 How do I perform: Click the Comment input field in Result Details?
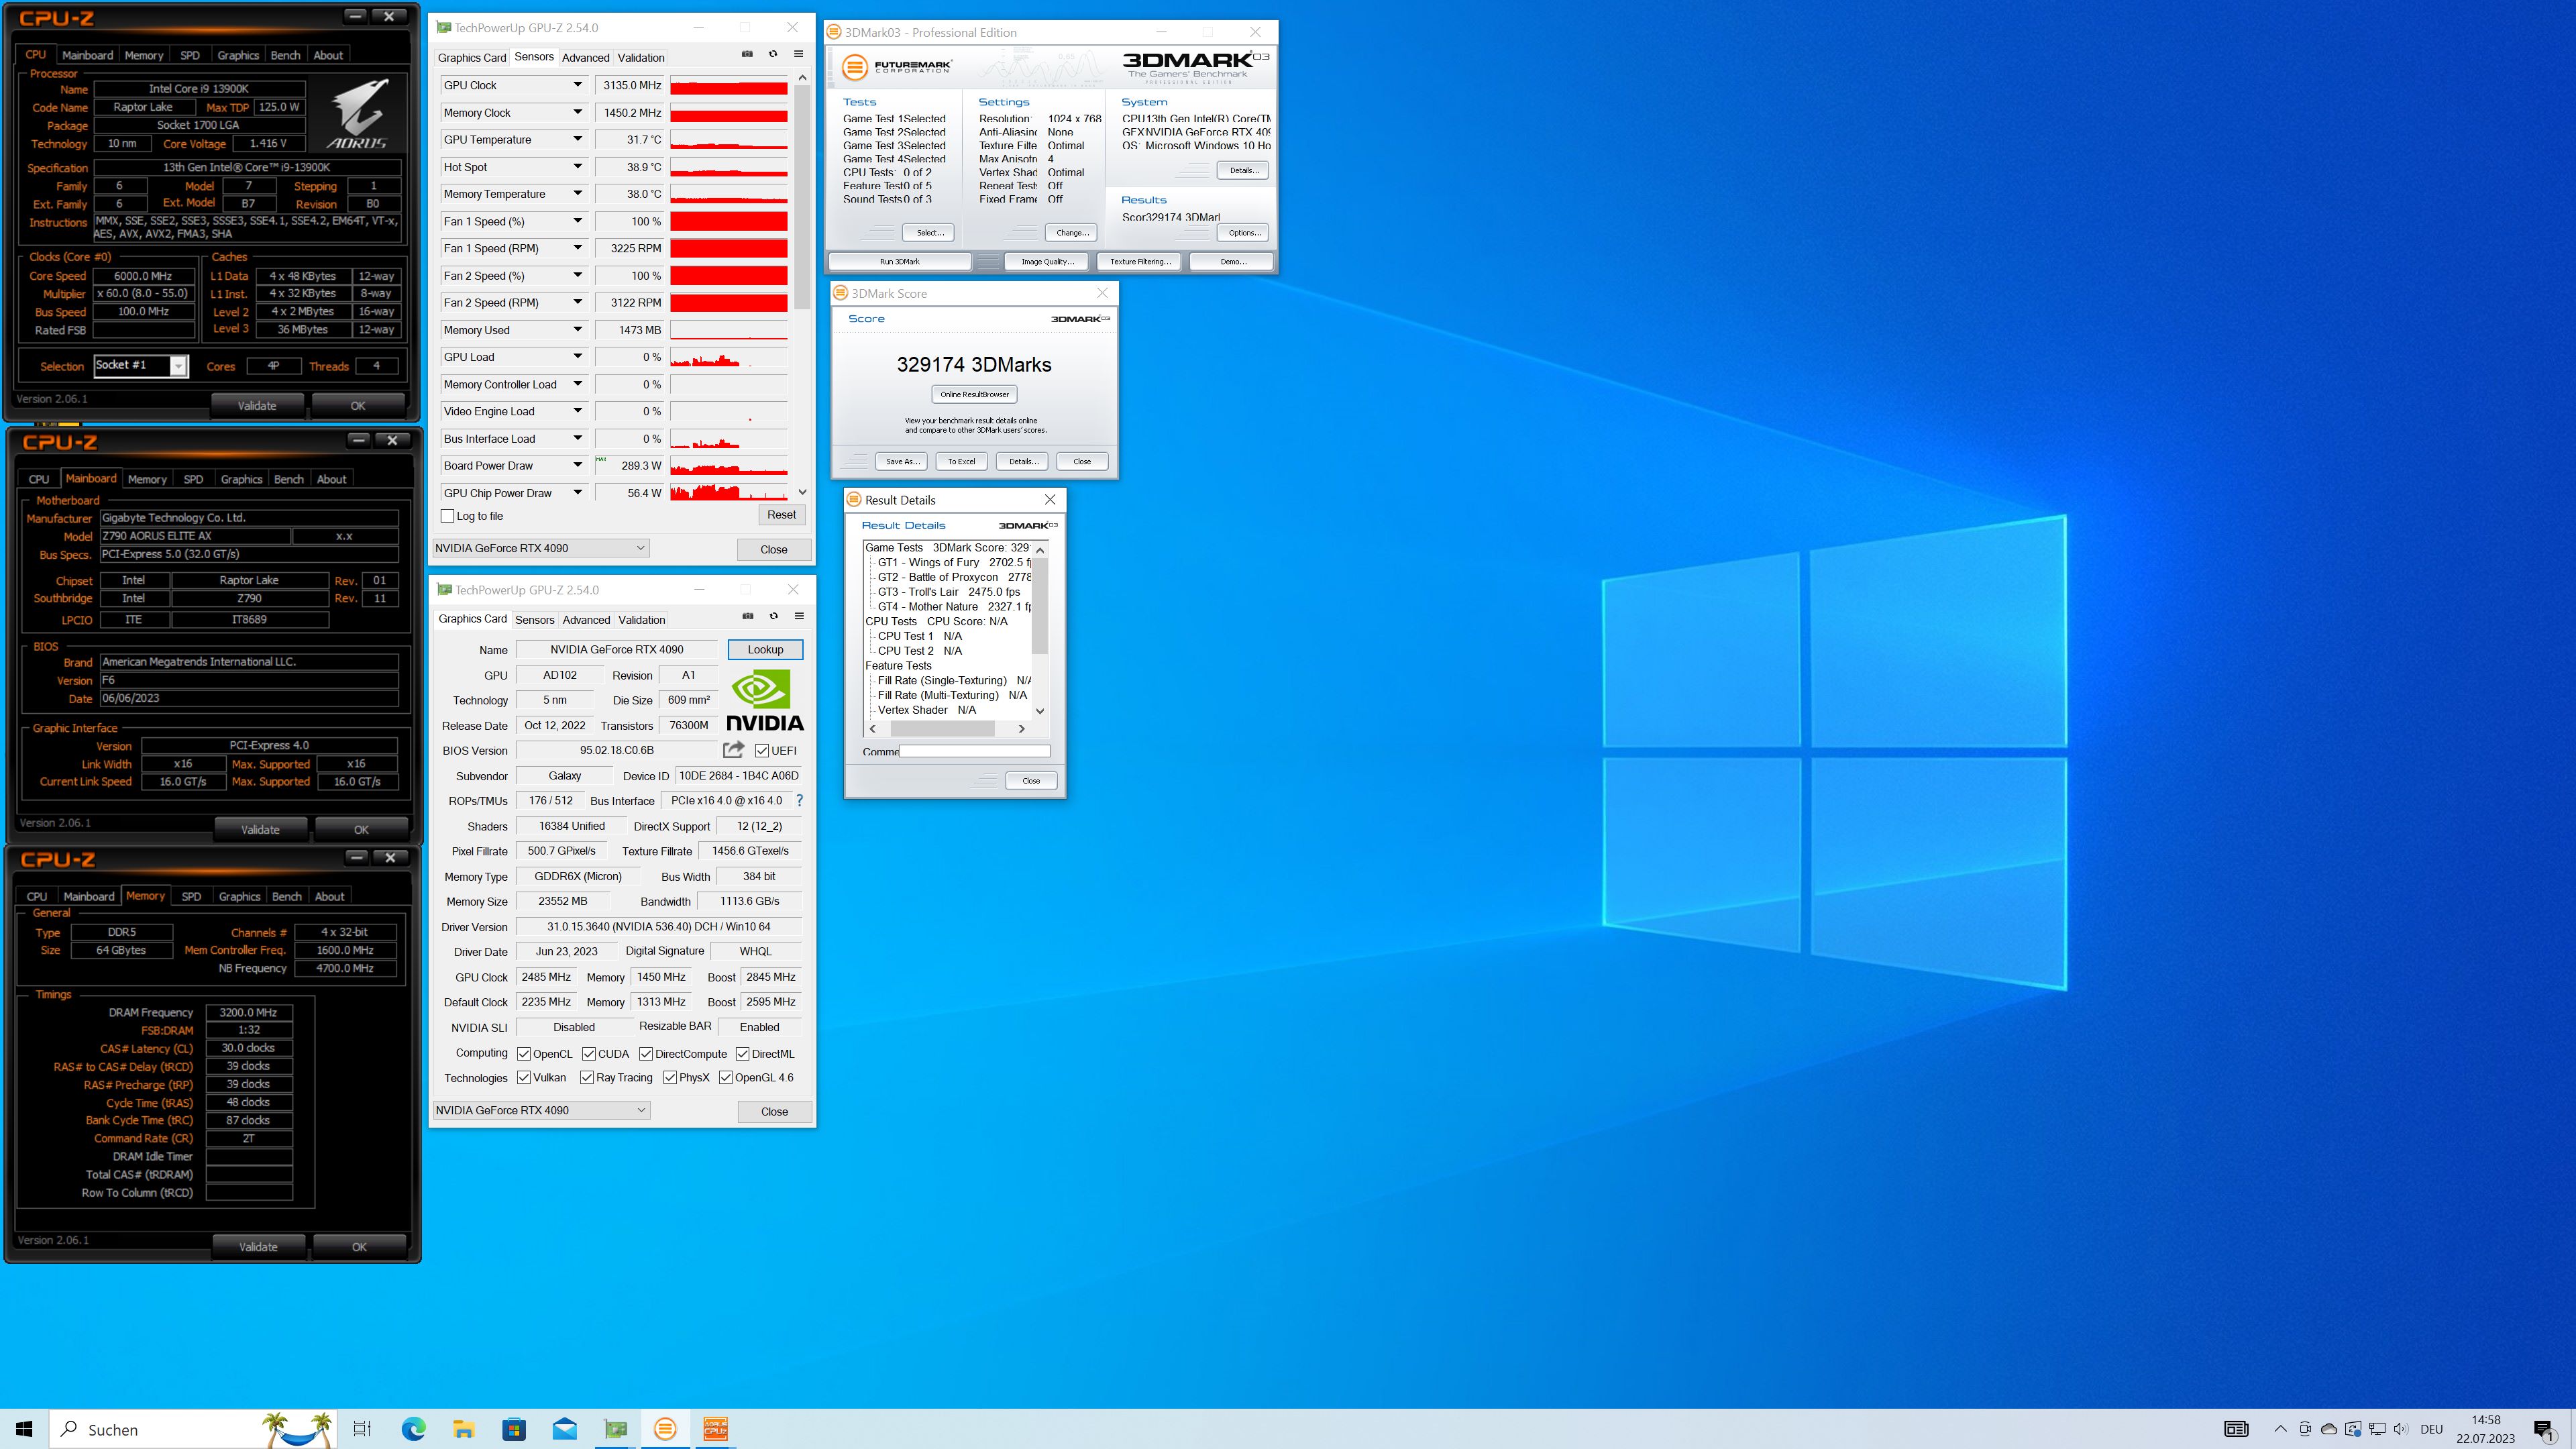pos(974,751)
